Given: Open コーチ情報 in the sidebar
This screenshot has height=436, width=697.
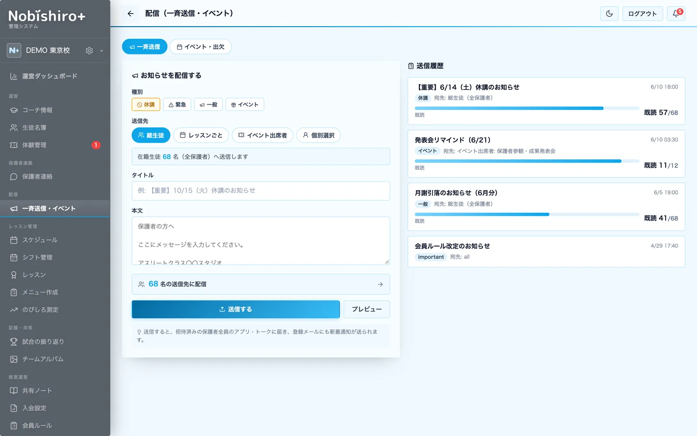Looking at the screenshot, I should [55, 110].
